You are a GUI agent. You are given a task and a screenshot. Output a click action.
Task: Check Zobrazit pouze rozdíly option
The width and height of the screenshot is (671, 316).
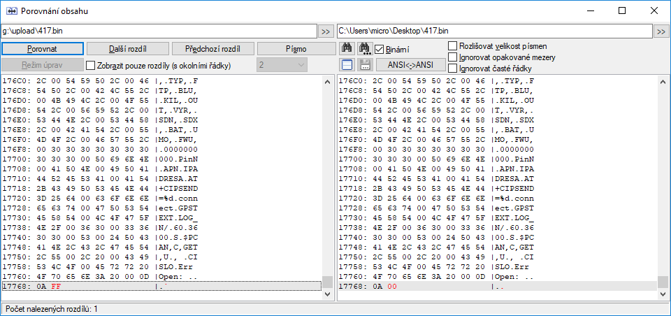tap(90, 66)
